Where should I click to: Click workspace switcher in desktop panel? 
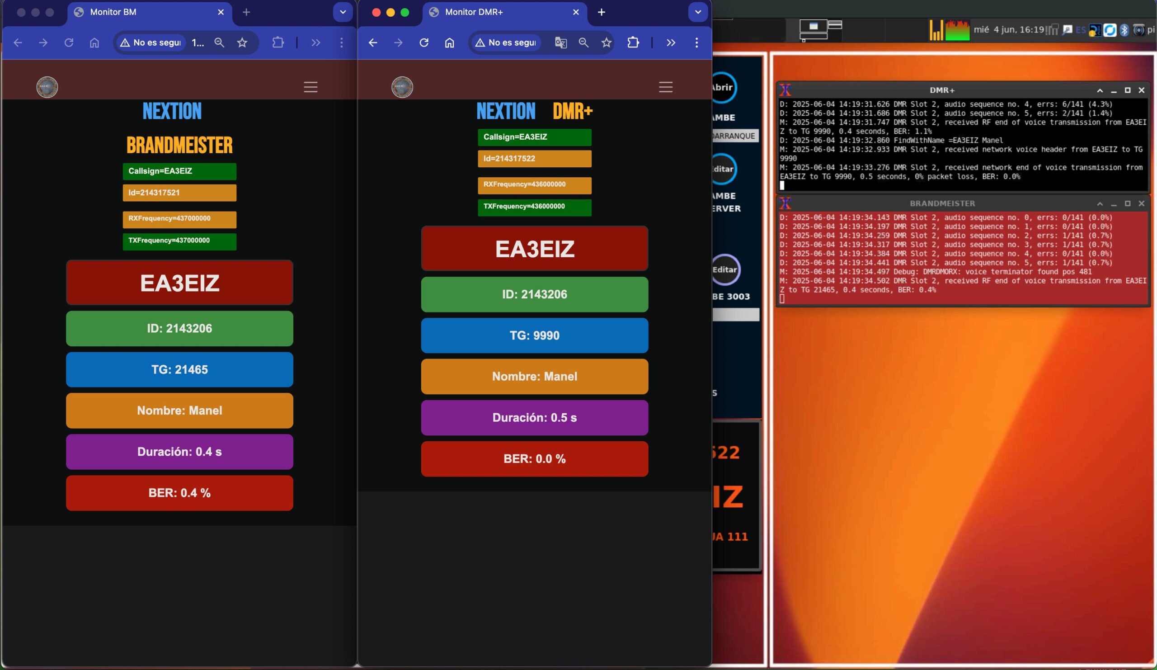820,30
